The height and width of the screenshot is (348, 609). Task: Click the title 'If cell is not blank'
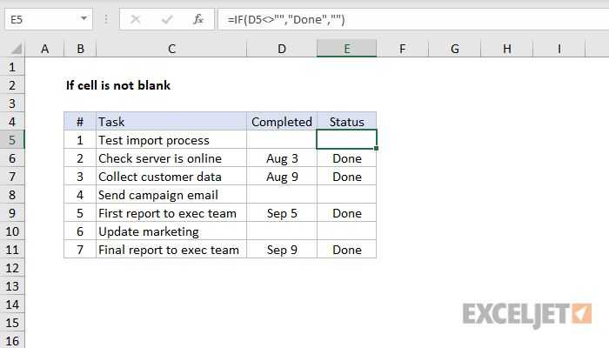pos(118,85)
